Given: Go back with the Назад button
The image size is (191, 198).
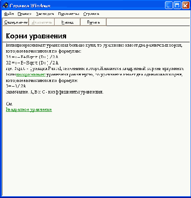Looking at the screenshot, I should pyautogui.click(x=67, y=22).
